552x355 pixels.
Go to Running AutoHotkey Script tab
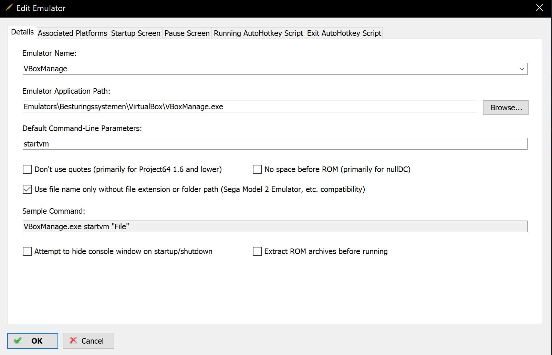coord(258,33)
